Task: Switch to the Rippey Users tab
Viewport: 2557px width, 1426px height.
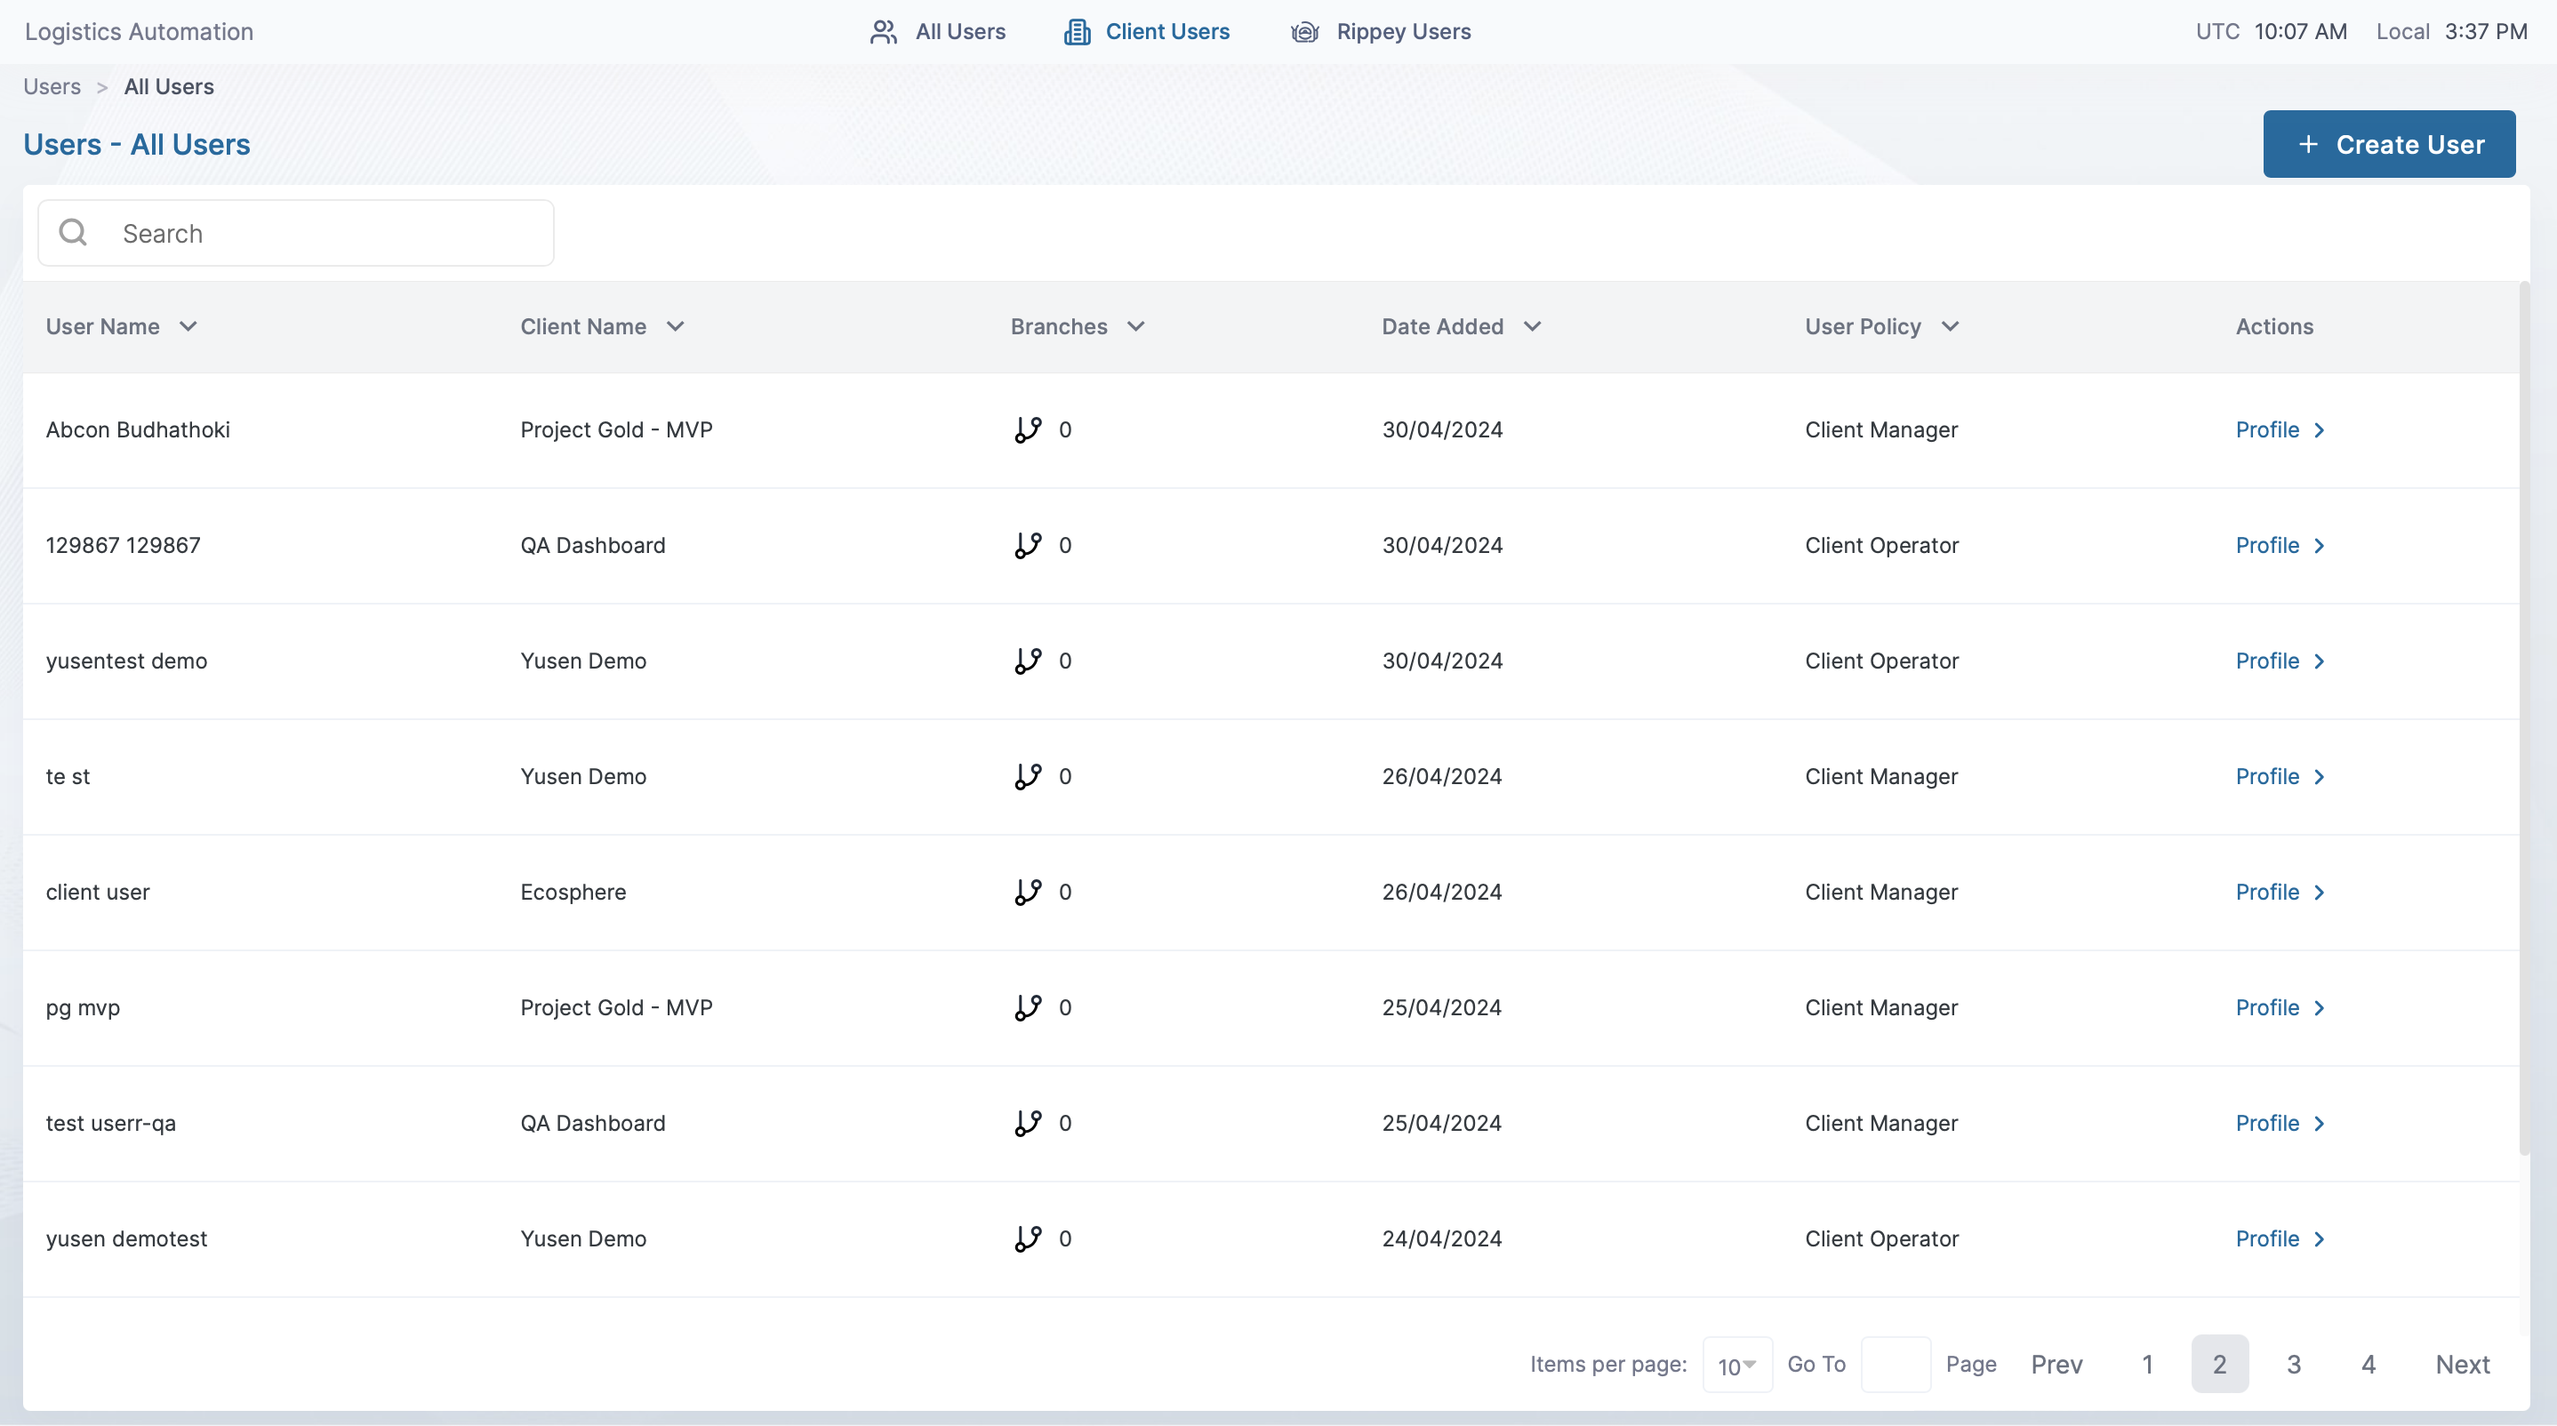Action: pyautogui.click(x=1403, y=32)
